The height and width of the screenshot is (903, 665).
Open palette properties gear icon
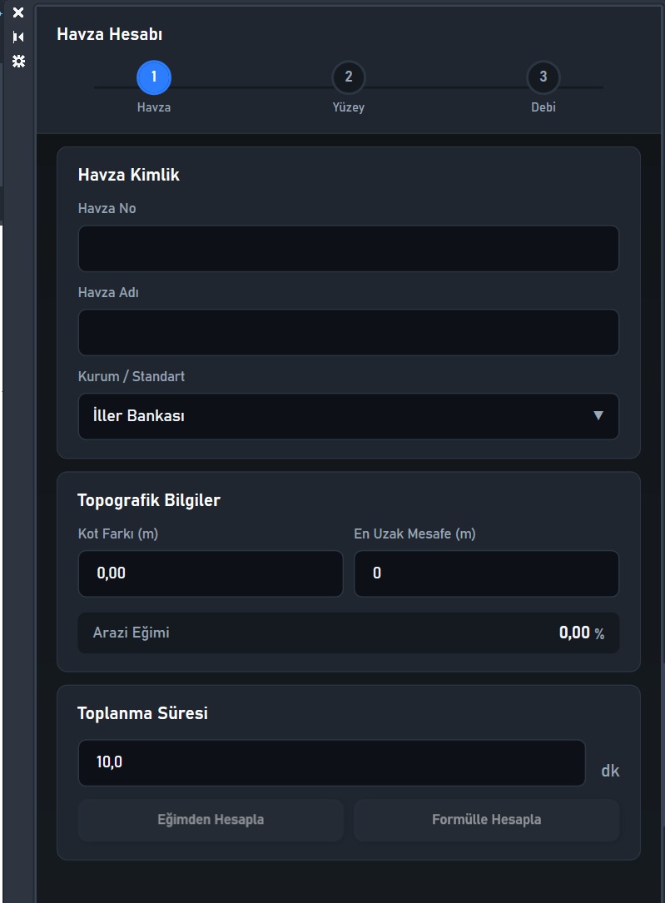pyautogui.click(x=18, y=61)
